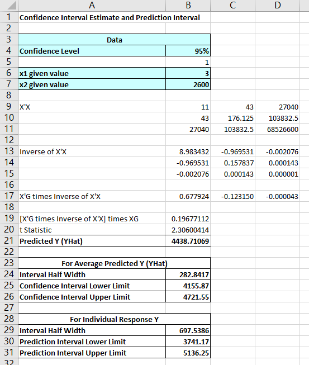The width and height of the screenshot is (309, 365).
Task: Select cell with value -0.123150
Action: (232, 196)
